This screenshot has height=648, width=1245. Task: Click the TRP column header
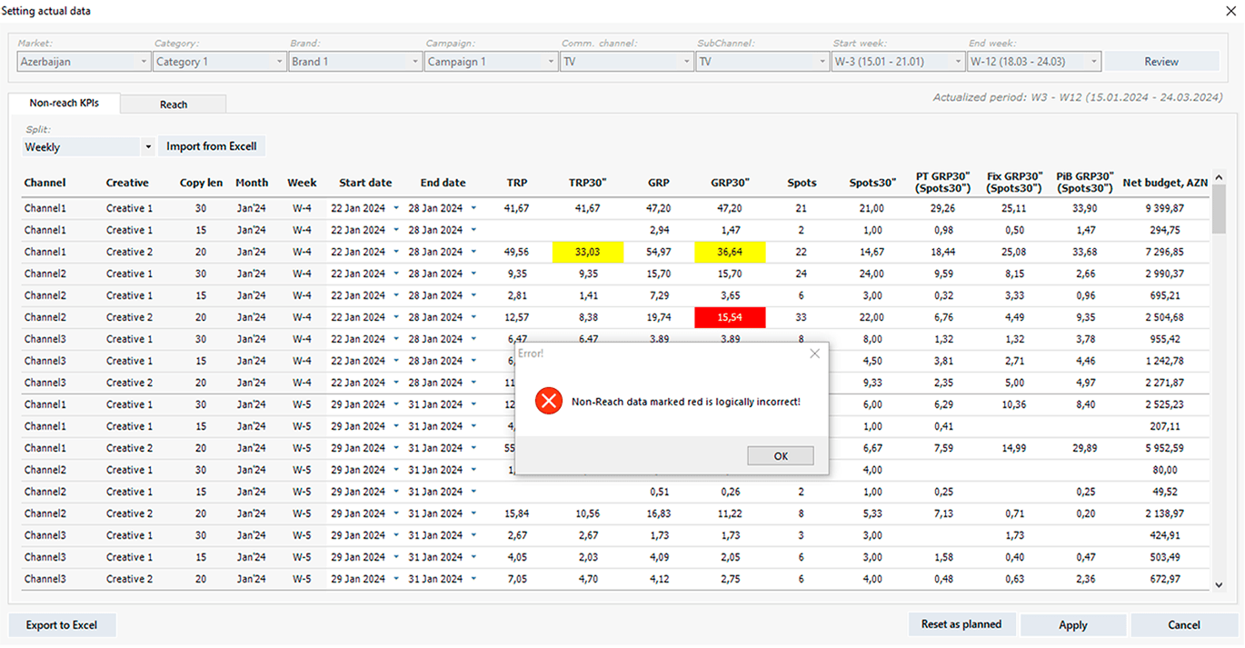517,183
